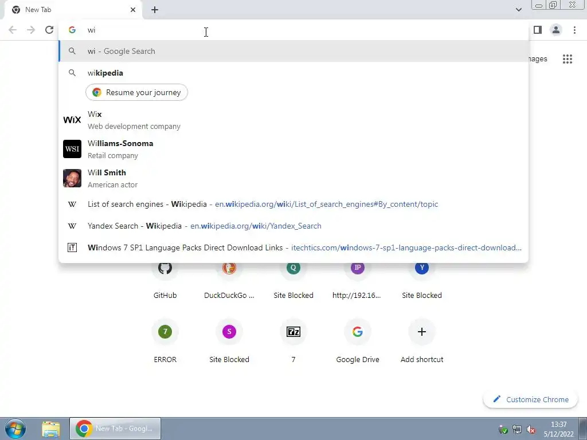Open Windows 7 SP1 Language Packs suggestion
The image size is (587, 440).
point(293,247)
